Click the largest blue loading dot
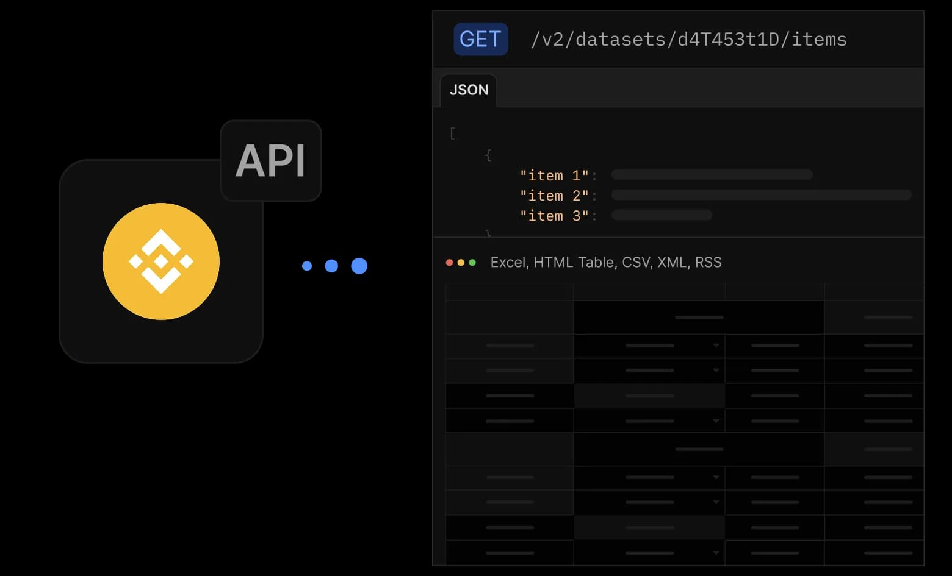Image resolution: width=952 pixels, height=576 pixels. click(x=359, y=266)
